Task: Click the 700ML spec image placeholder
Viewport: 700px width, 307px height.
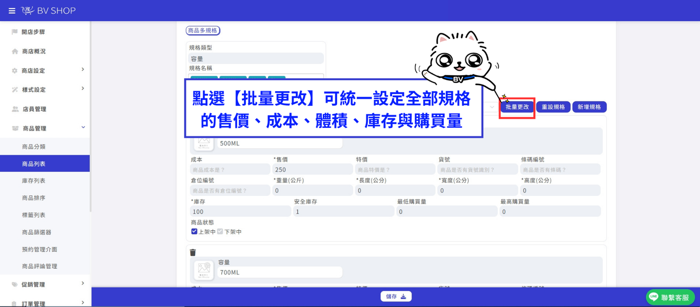Action: (204, 270)
